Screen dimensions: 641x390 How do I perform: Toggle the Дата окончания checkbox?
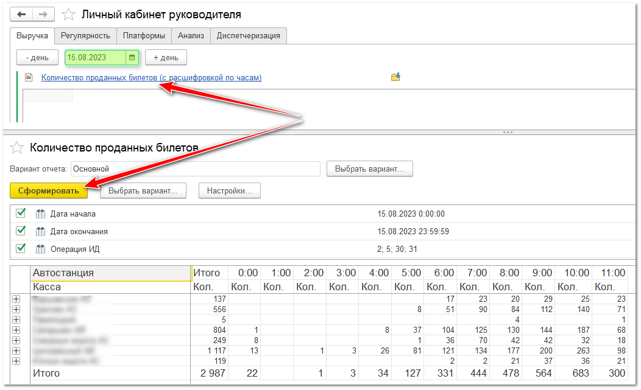(21, 231)
